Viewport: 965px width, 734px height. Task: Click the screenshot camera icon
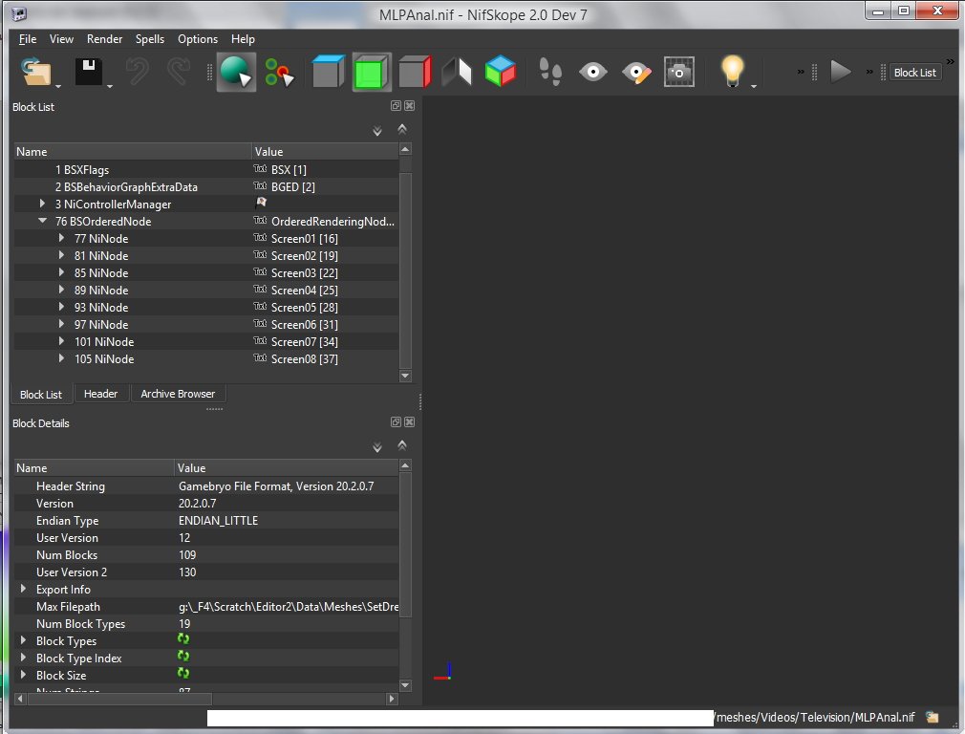click(679, 73)
